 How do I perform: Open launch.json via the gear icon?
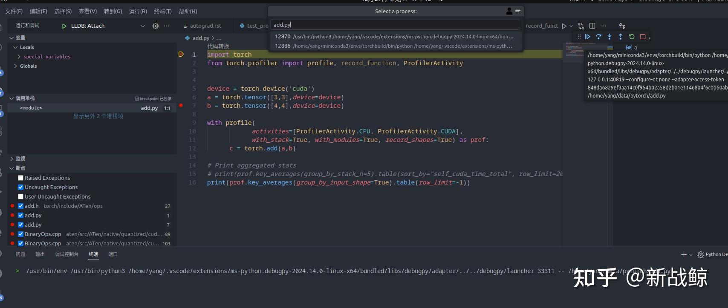coord(156,26)
